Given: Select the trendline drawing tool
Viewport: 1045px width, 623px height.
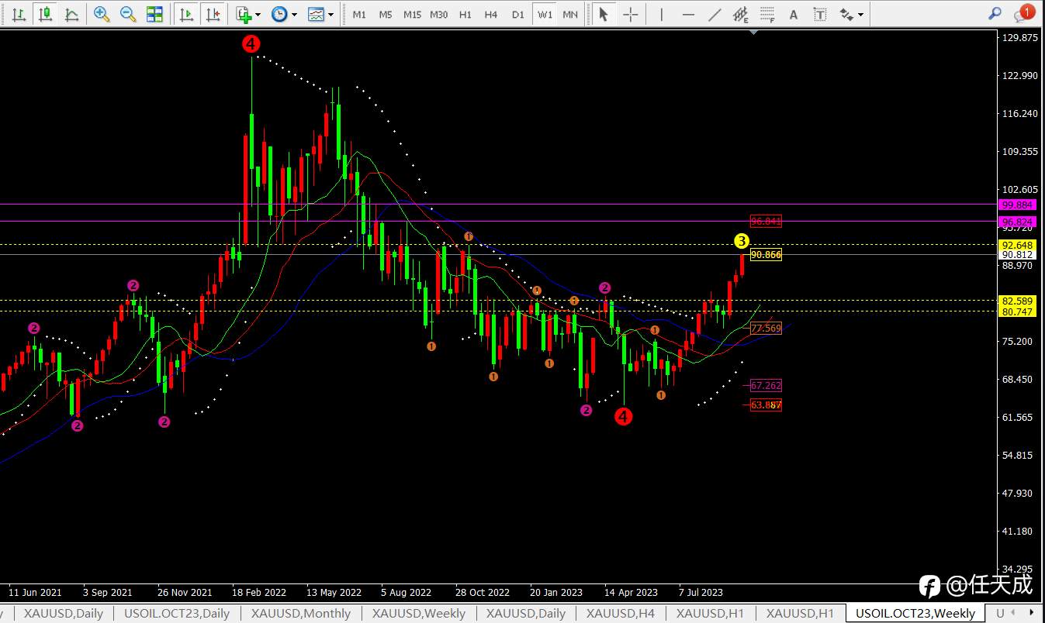Looking at the screenshot, I should (715, 14).
